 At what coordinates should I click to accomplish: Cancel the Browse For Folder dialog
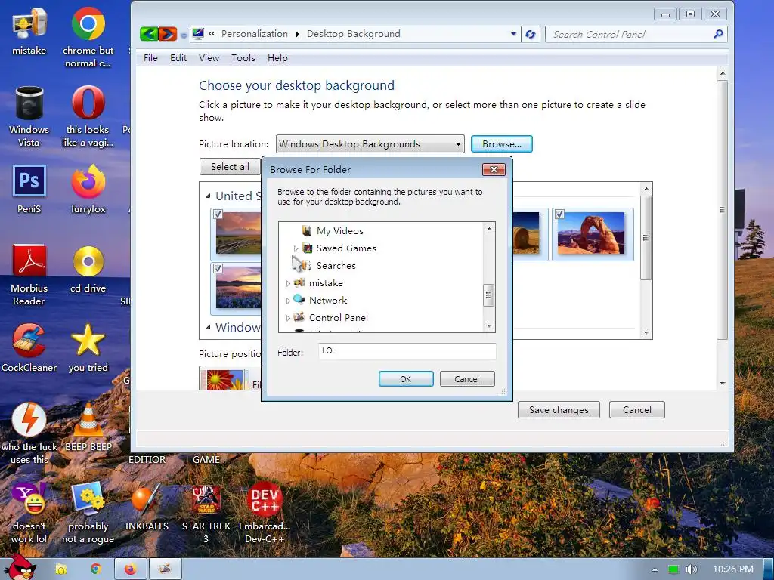click(x=467, y=379)
